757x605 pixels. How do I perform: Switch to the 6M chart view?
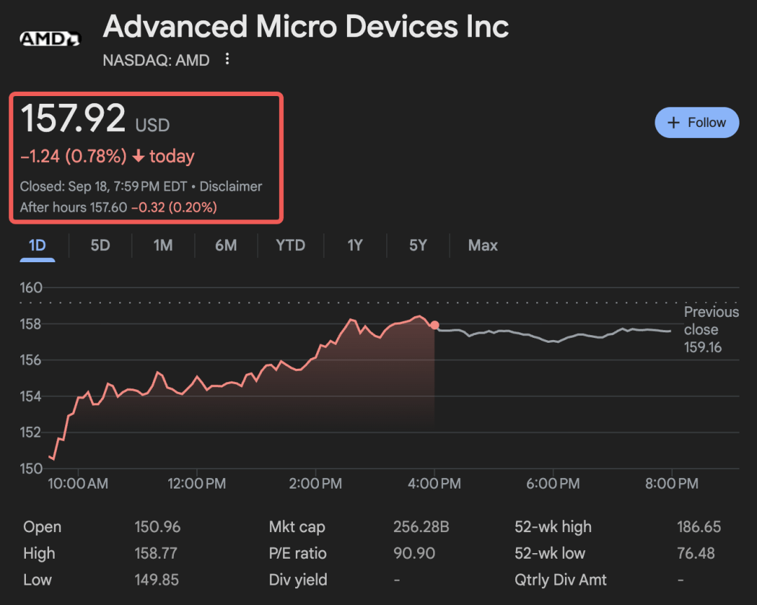pos(226,245)
